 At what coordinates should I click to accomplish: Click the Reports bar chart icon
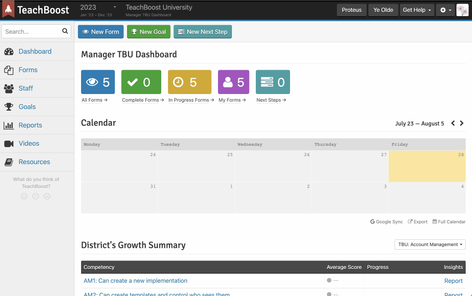(9, 125)
